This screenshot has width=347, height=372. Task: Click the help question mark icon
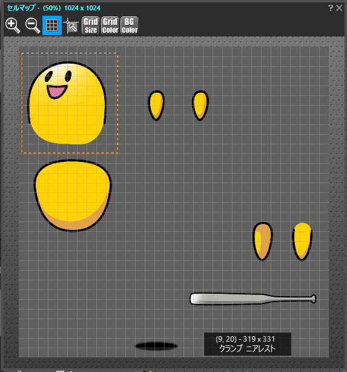pos(331,8)
